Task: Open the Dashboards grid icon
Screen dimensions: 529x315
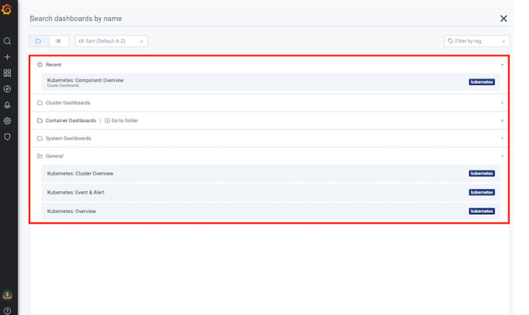Action: tap(7, 73)
